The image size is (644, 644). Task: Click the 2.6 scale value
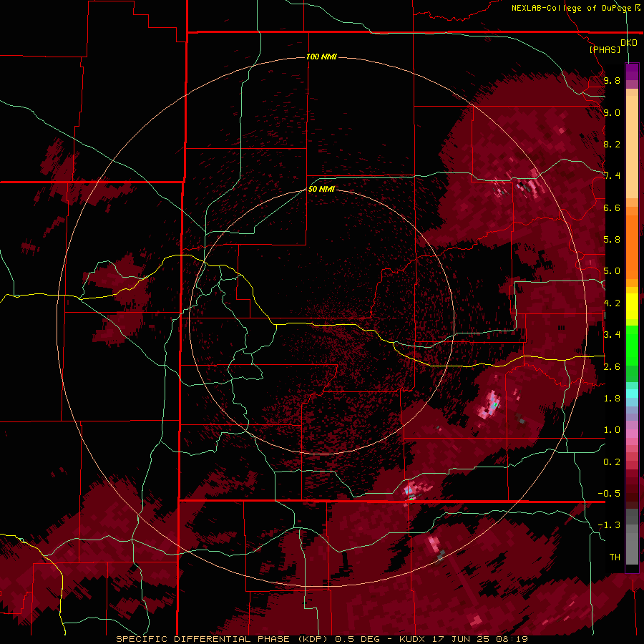[x=612, y=366]
